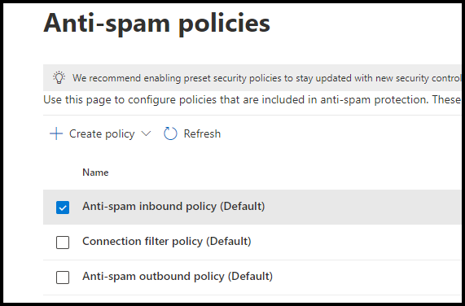Viewport: 465px width, 306px height.
Task: Click empty space in outbound policy row
Action: (x=365, y=278)
